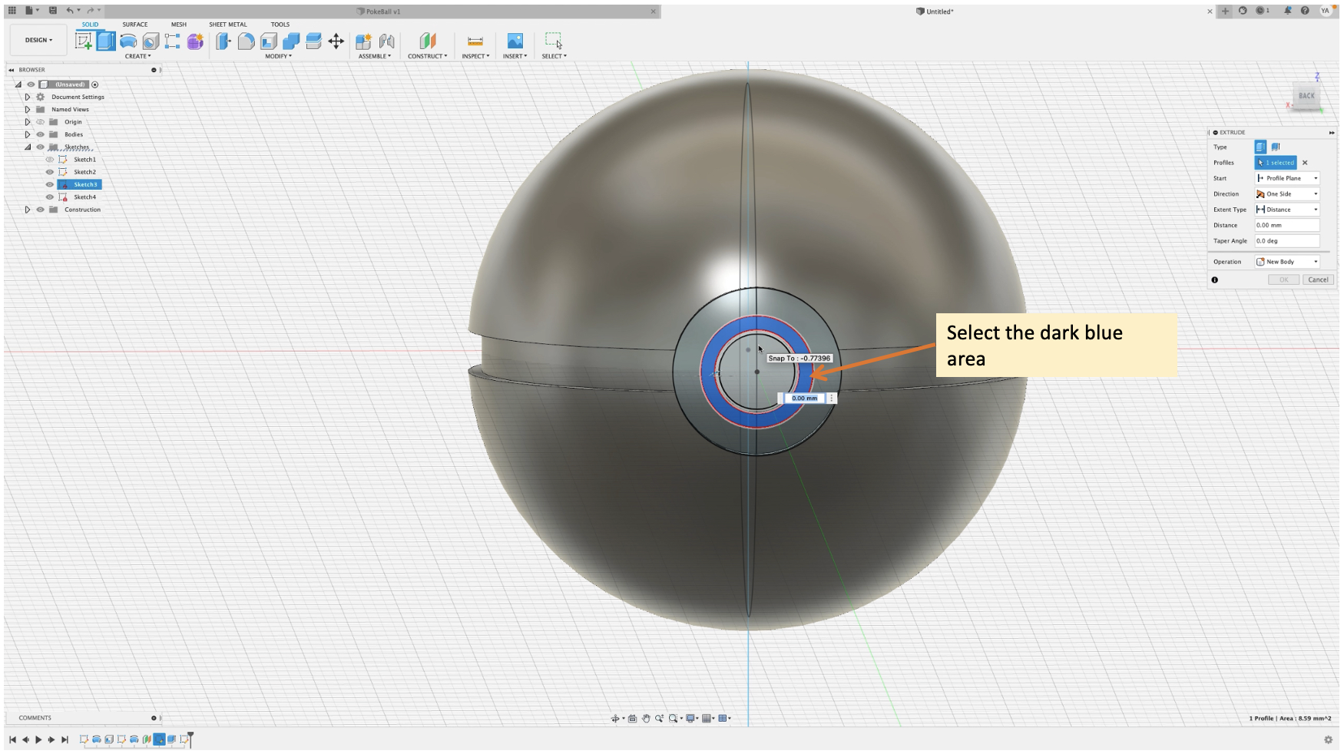Image resolution: width=1344 pixels, height=754 pixels.
Task: Open the CONSTRUCT menu
Action: tap(427, 56)
